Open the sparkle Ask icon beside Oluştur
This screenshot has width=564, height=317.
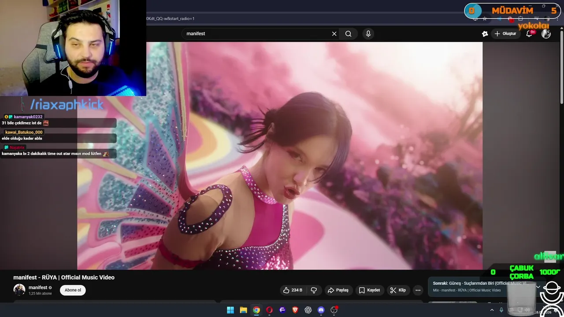[485, 33]
